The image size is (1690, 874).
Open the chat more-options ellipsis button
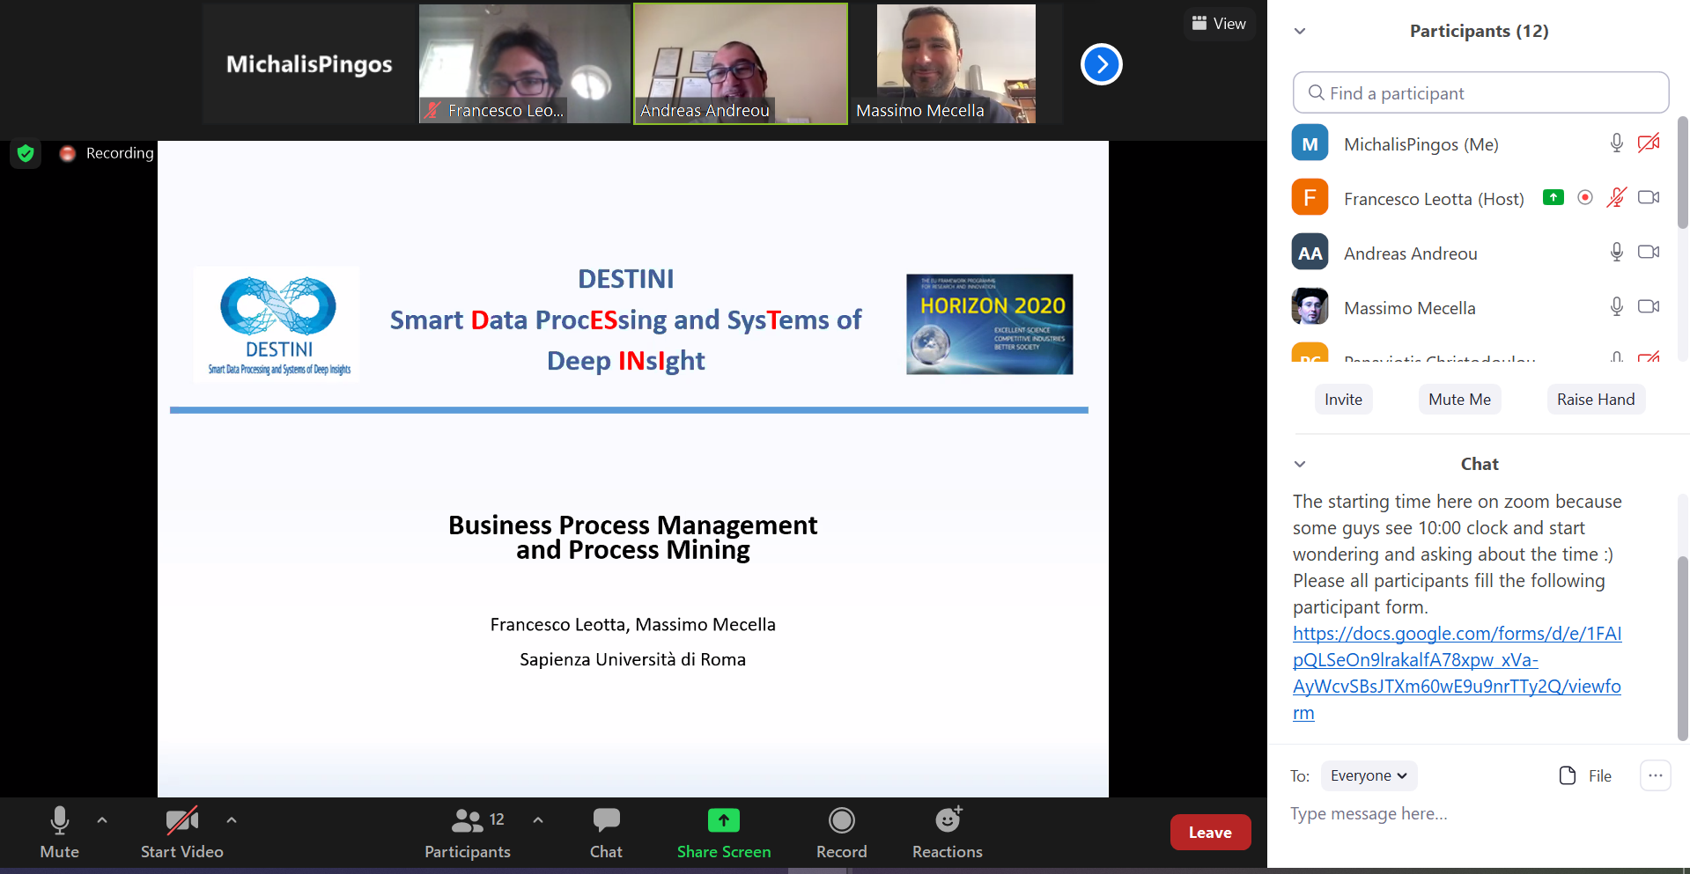point(1655,775)
